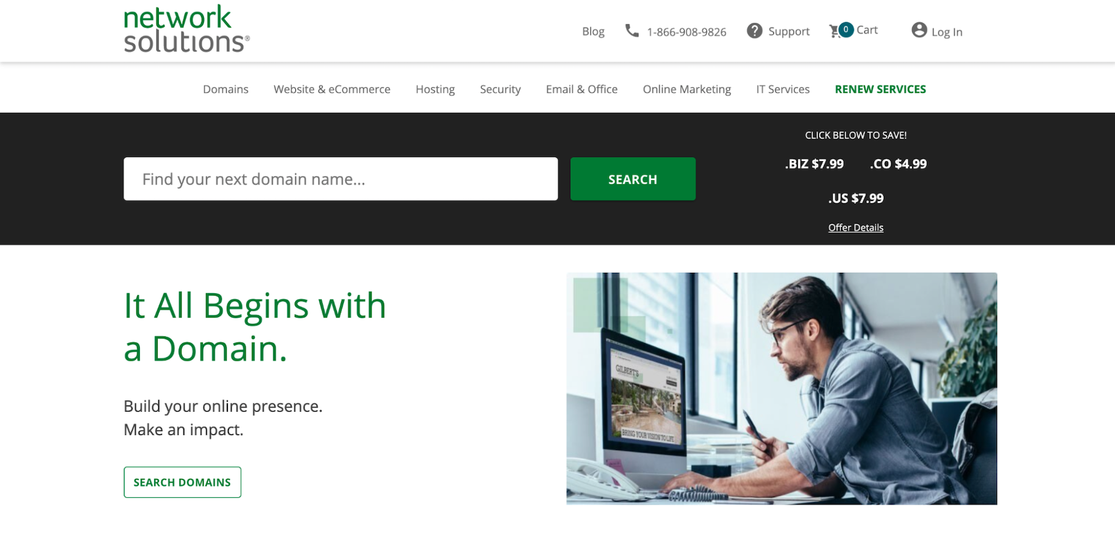Focus the domain name search field
Image resolution: width=1115 pixels, height=535 pixels.
(x=340, y=179)
